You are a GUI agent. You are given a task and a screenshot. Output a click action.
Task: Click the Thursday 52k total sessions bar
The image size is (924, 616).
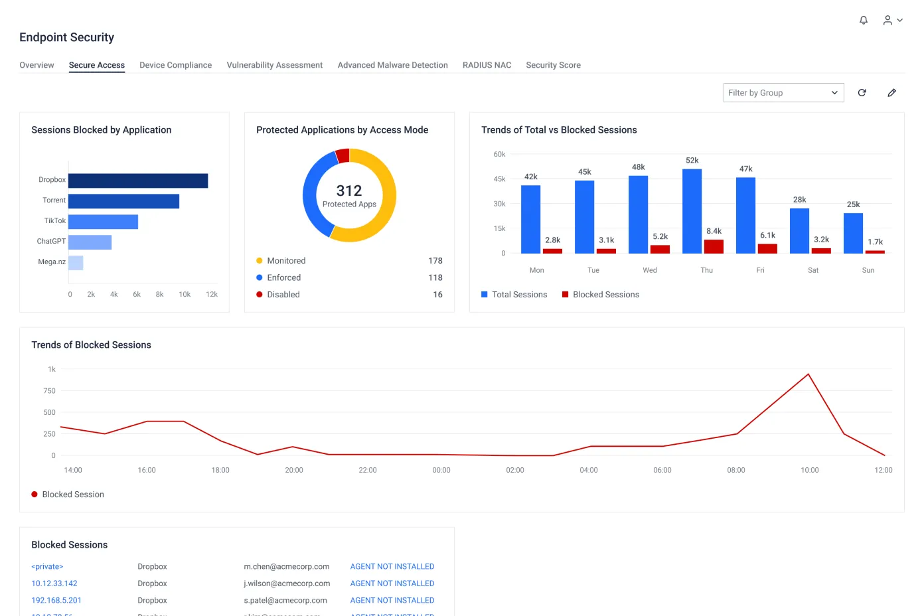[692, 211]
